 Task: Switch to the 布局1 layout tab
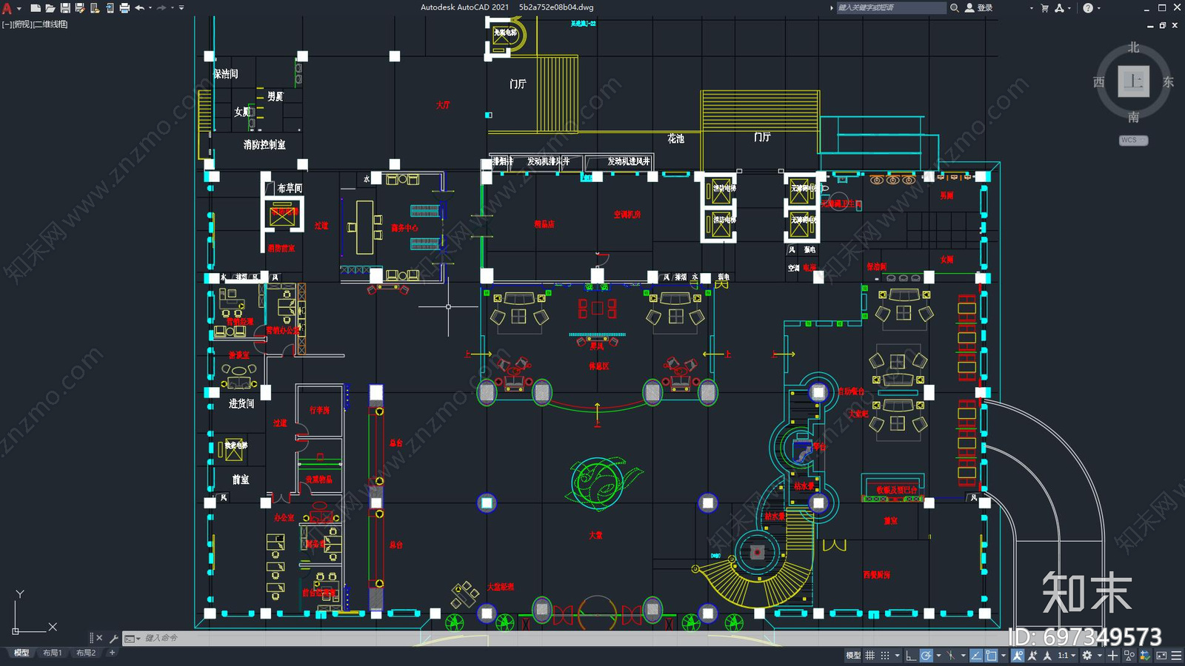52,653
